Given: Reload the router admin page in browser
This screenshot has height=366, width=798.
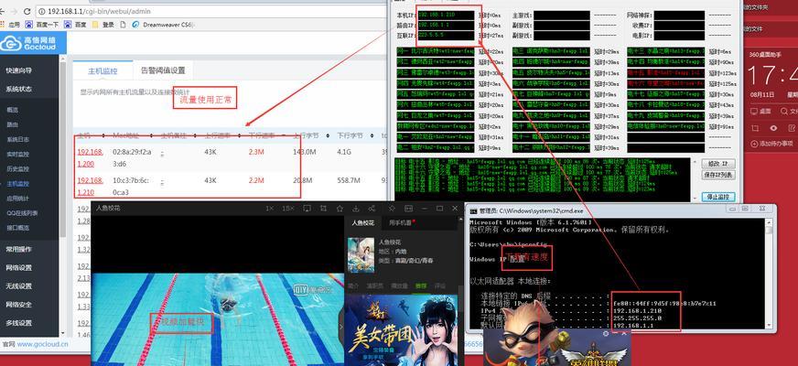Looking at the screenshot, I should 28,11.
